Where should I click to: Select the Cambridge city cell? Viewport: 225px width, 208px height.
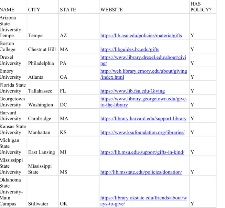click(x=43, y=115)
